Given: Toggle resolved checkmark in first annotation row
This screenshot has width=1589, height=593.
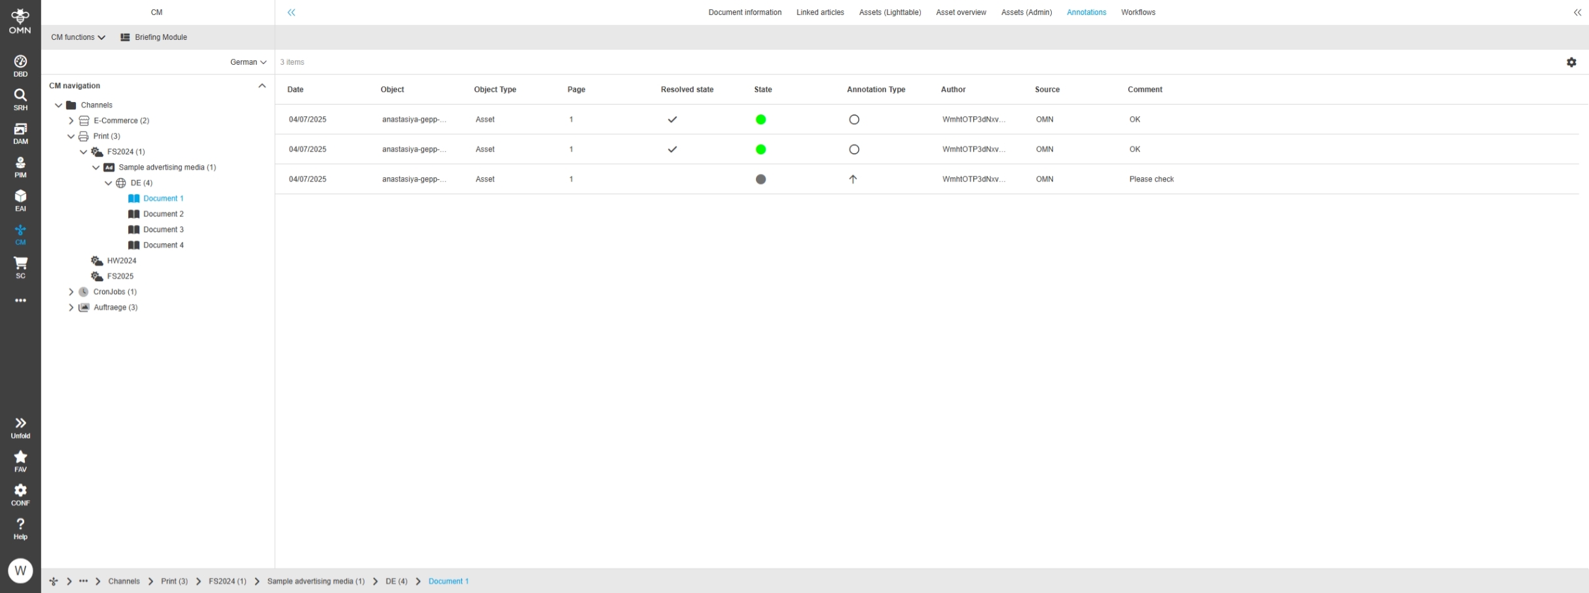Looking at the screenshot, I should (671, 120).
